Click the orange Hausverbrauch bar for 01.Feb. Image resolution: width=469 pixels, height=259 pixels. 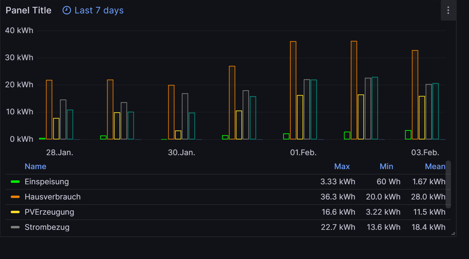pos(293,90)
